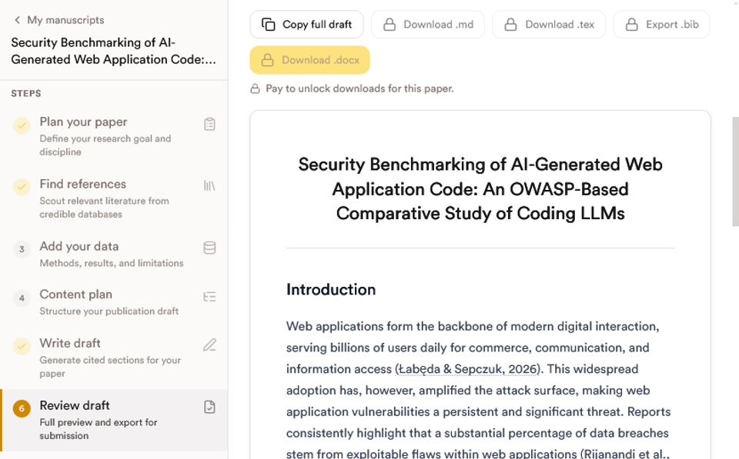
Task: Click the checkmark badge on Find references
Action: 22,188
